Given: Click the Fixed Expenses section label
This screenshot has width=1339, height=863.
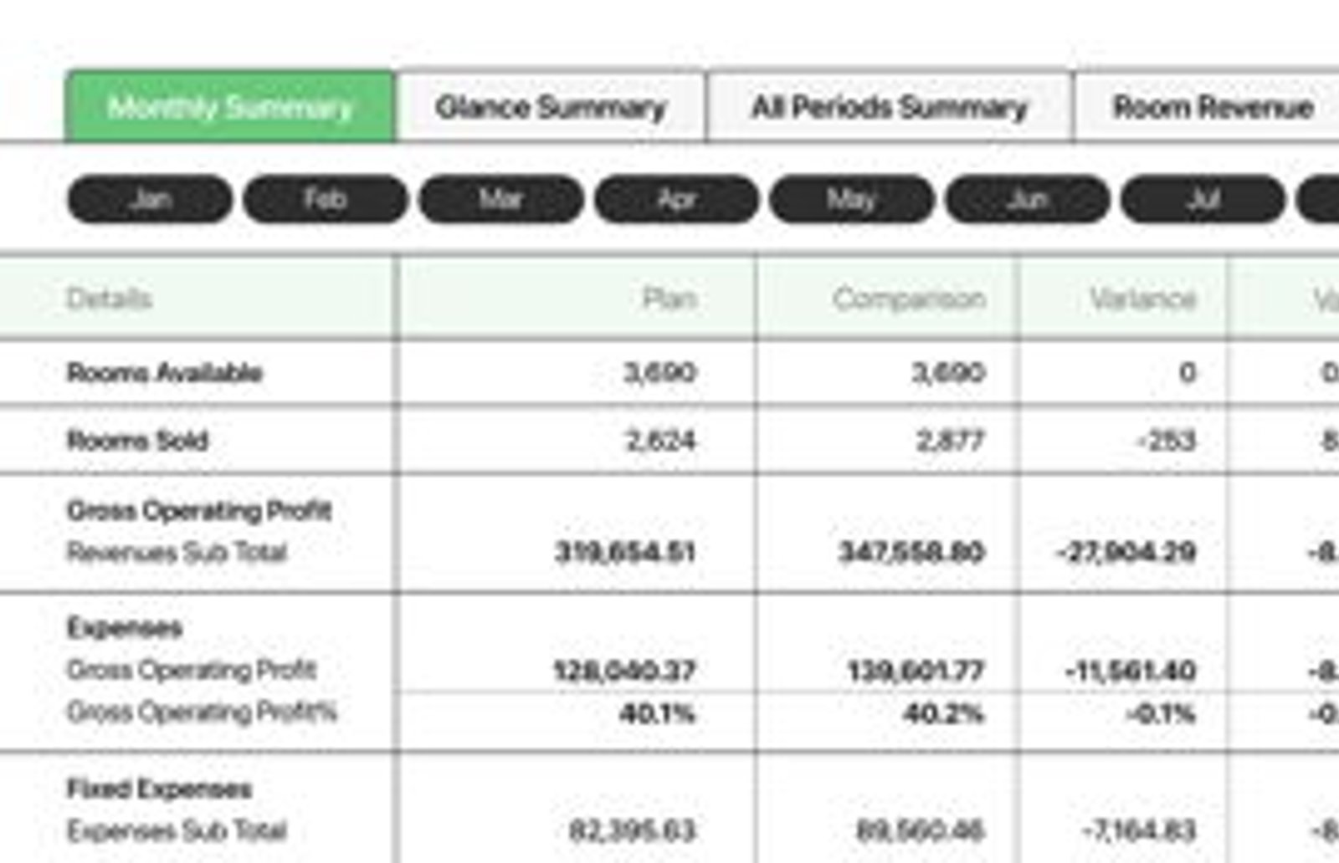Looking at the screenshot, I should tap(159, 788).
